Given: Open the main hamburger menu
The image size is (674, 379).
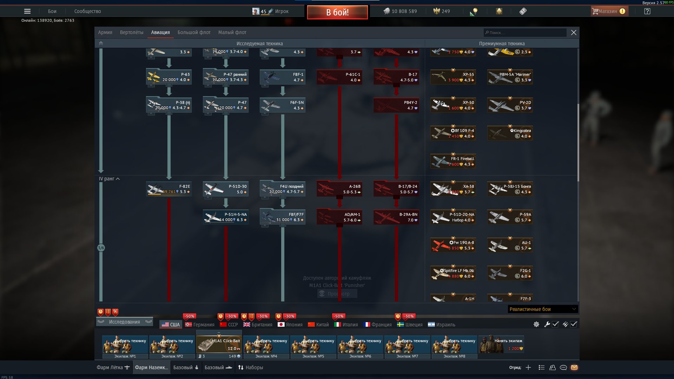Looking at the screenshot, I should pos(27,11).
